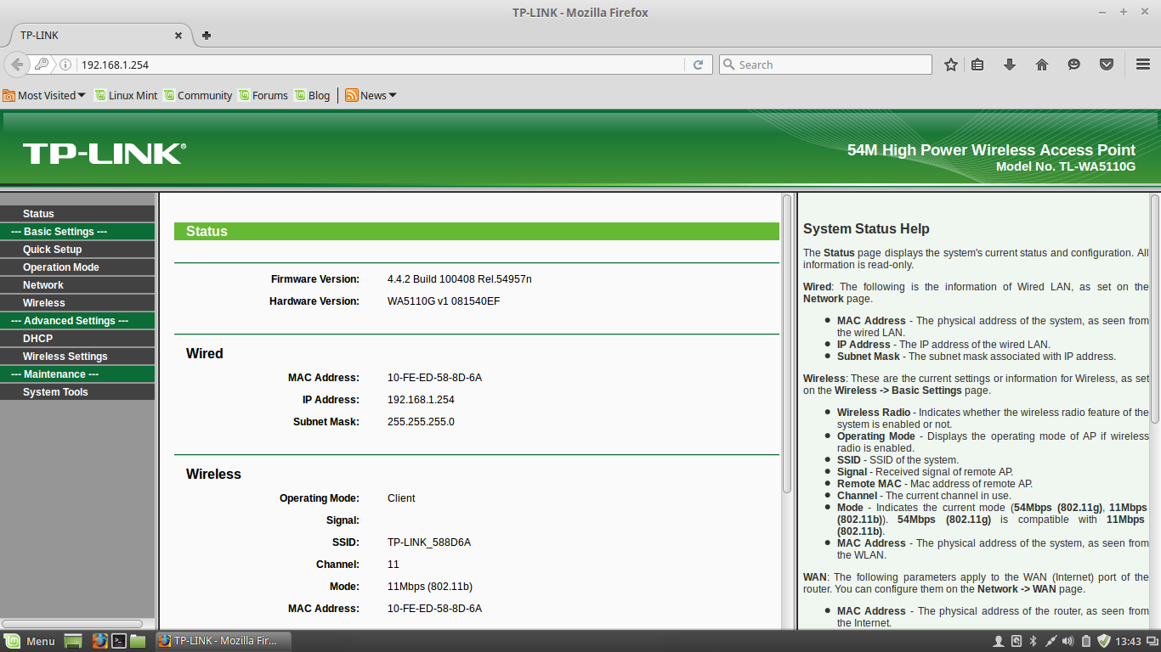1161x652 pixels.
Task: Click the firmware version value 4.4.2 Build
Action: [x=460, y=279]
